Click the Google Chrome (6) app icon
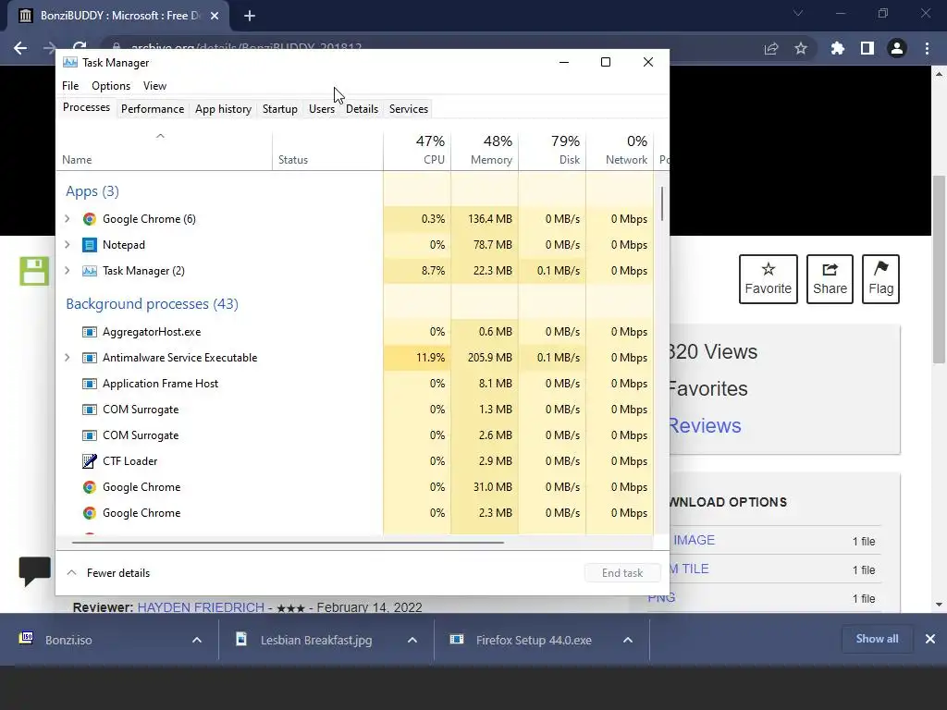 [90, 219]
